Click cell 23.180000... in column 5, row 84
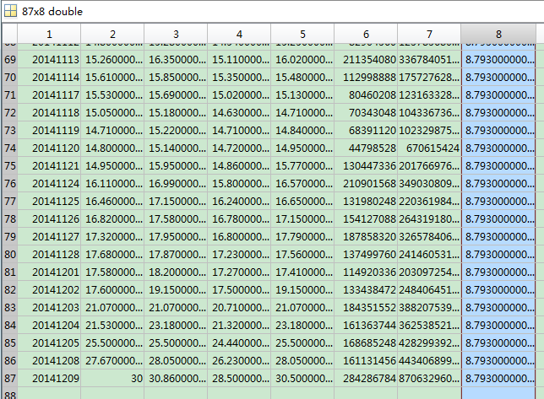Screen dimensions: 544x399 pyautogui.click(x=302, y=325)
